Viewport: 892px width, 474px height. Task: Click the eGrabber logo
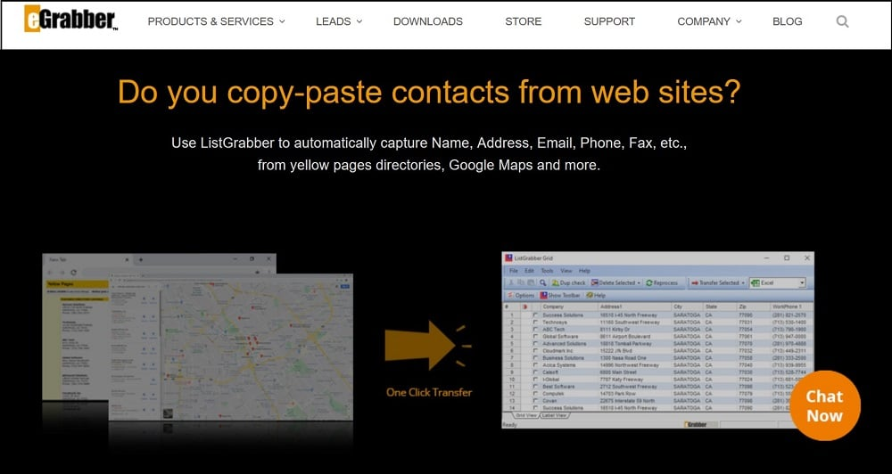(70, 18)
